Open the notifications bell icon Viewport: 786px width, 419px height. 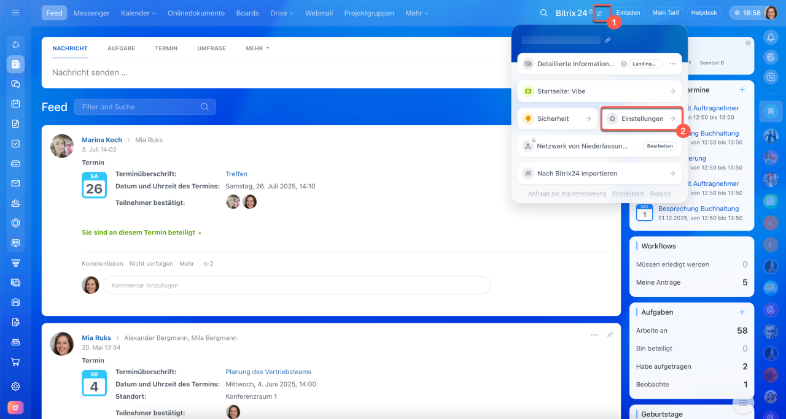[x=770, y=37]
